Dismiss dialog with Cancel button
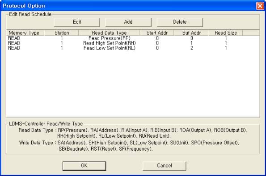266x176 pixels. pyautogui.click(x=165, y=166)
